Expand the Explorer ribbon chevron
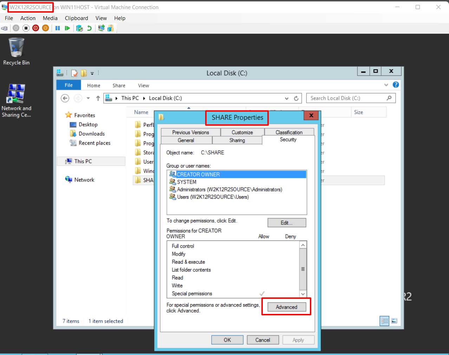 (x=386, y=85)
